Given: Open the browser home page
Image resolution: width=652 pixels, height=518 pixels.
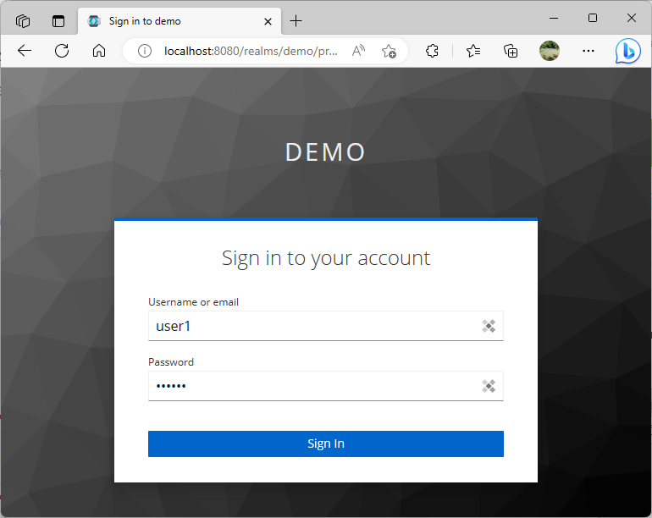Looking at the screenshot, I should 99,51.
